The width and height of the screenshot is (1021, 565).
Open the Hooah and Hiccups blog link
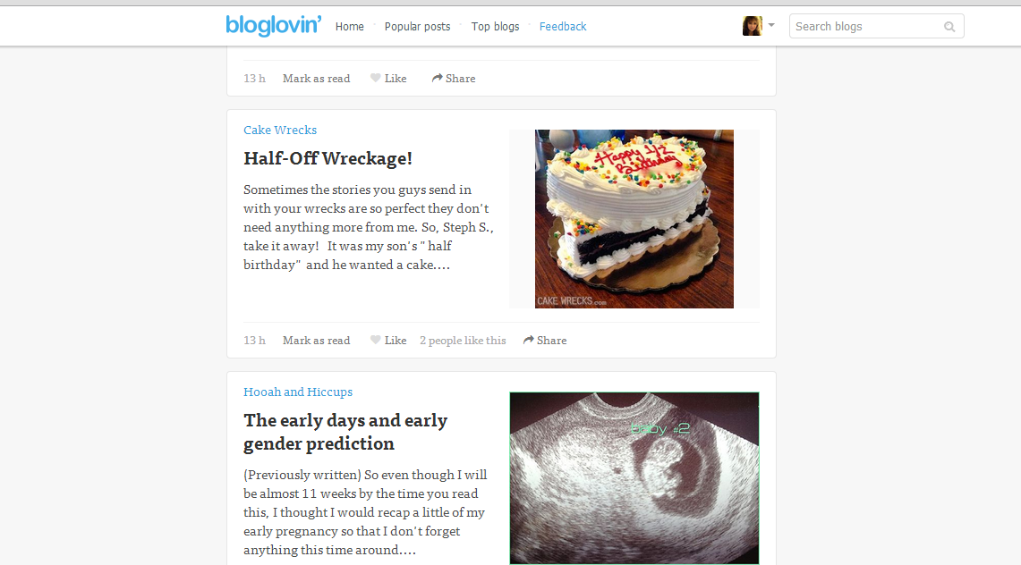pyautogui.click(x=298, y=392)
